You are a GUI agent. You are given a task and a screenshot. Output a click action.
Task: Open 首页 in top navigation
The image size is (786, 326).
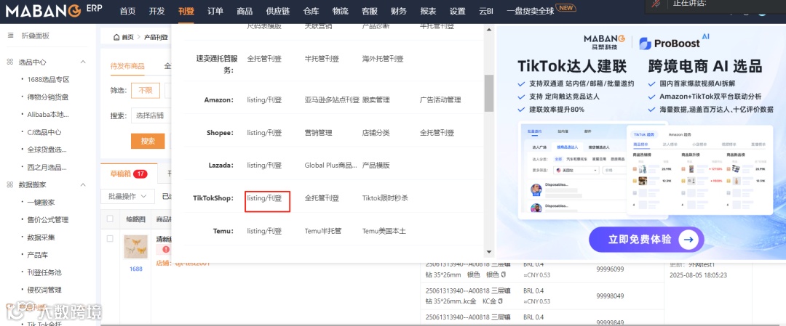pos(128,11)
